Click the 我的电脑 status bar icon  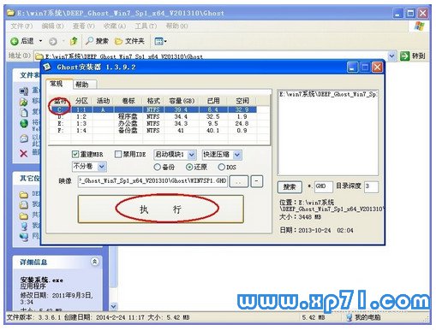349,317
